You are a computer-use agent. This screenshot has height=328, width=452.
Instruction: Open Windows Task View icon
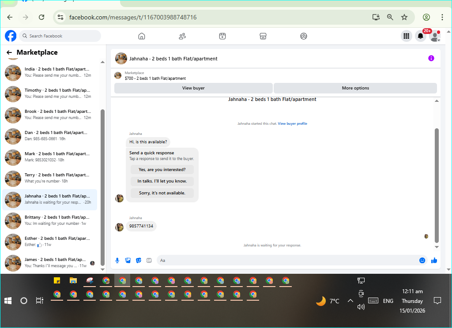tap(39, 301)
